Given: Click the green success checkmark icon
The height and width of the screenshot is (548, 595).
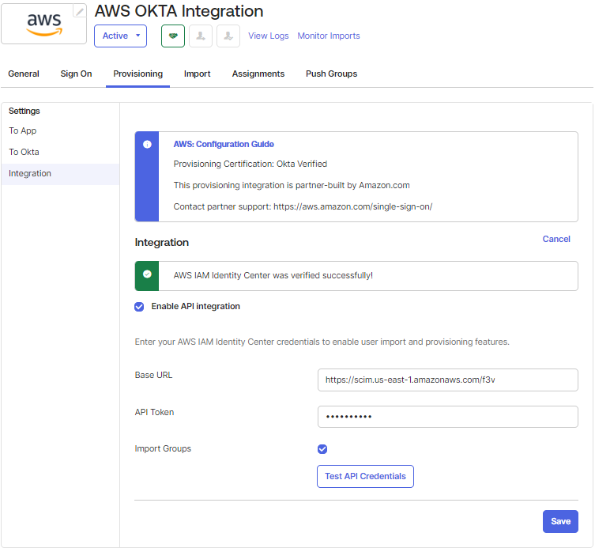Looking at the screenshot, I should tap(147, 274).
